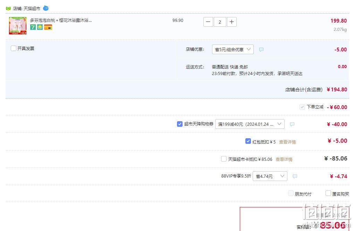Click the shipping fee 0.00
Screen dimensions: 354x231
point(342,67)
